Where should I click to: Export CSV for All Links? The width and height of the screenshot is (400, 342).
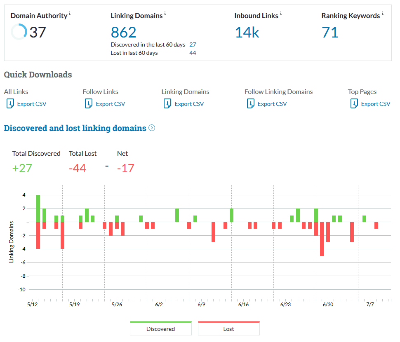click(32, 104)
